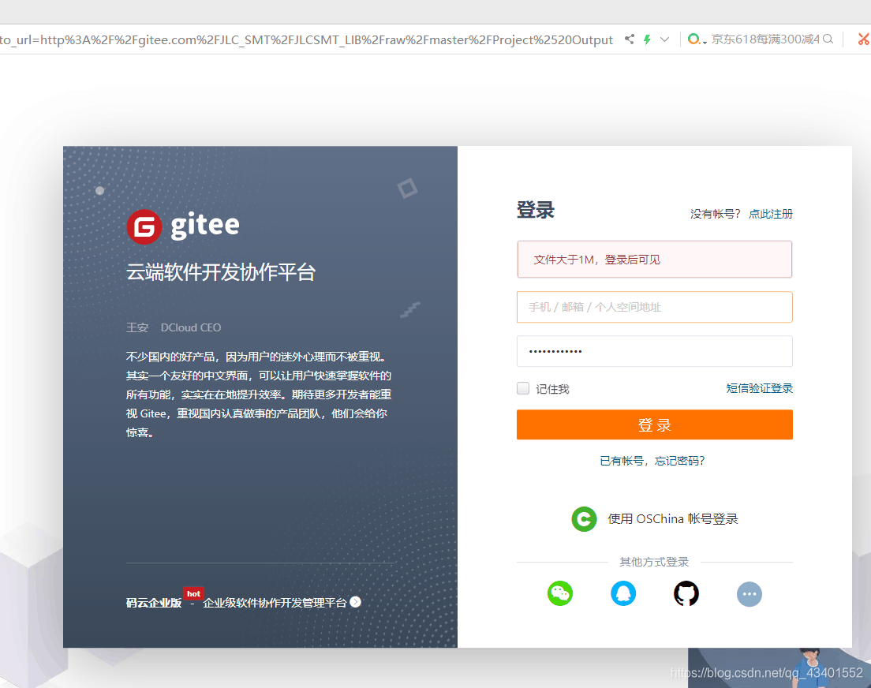Focus the 手机/邮箱/个人空间地址 input field
The height and width of the screenshot is (688, 871).
[x=654, y=307]
